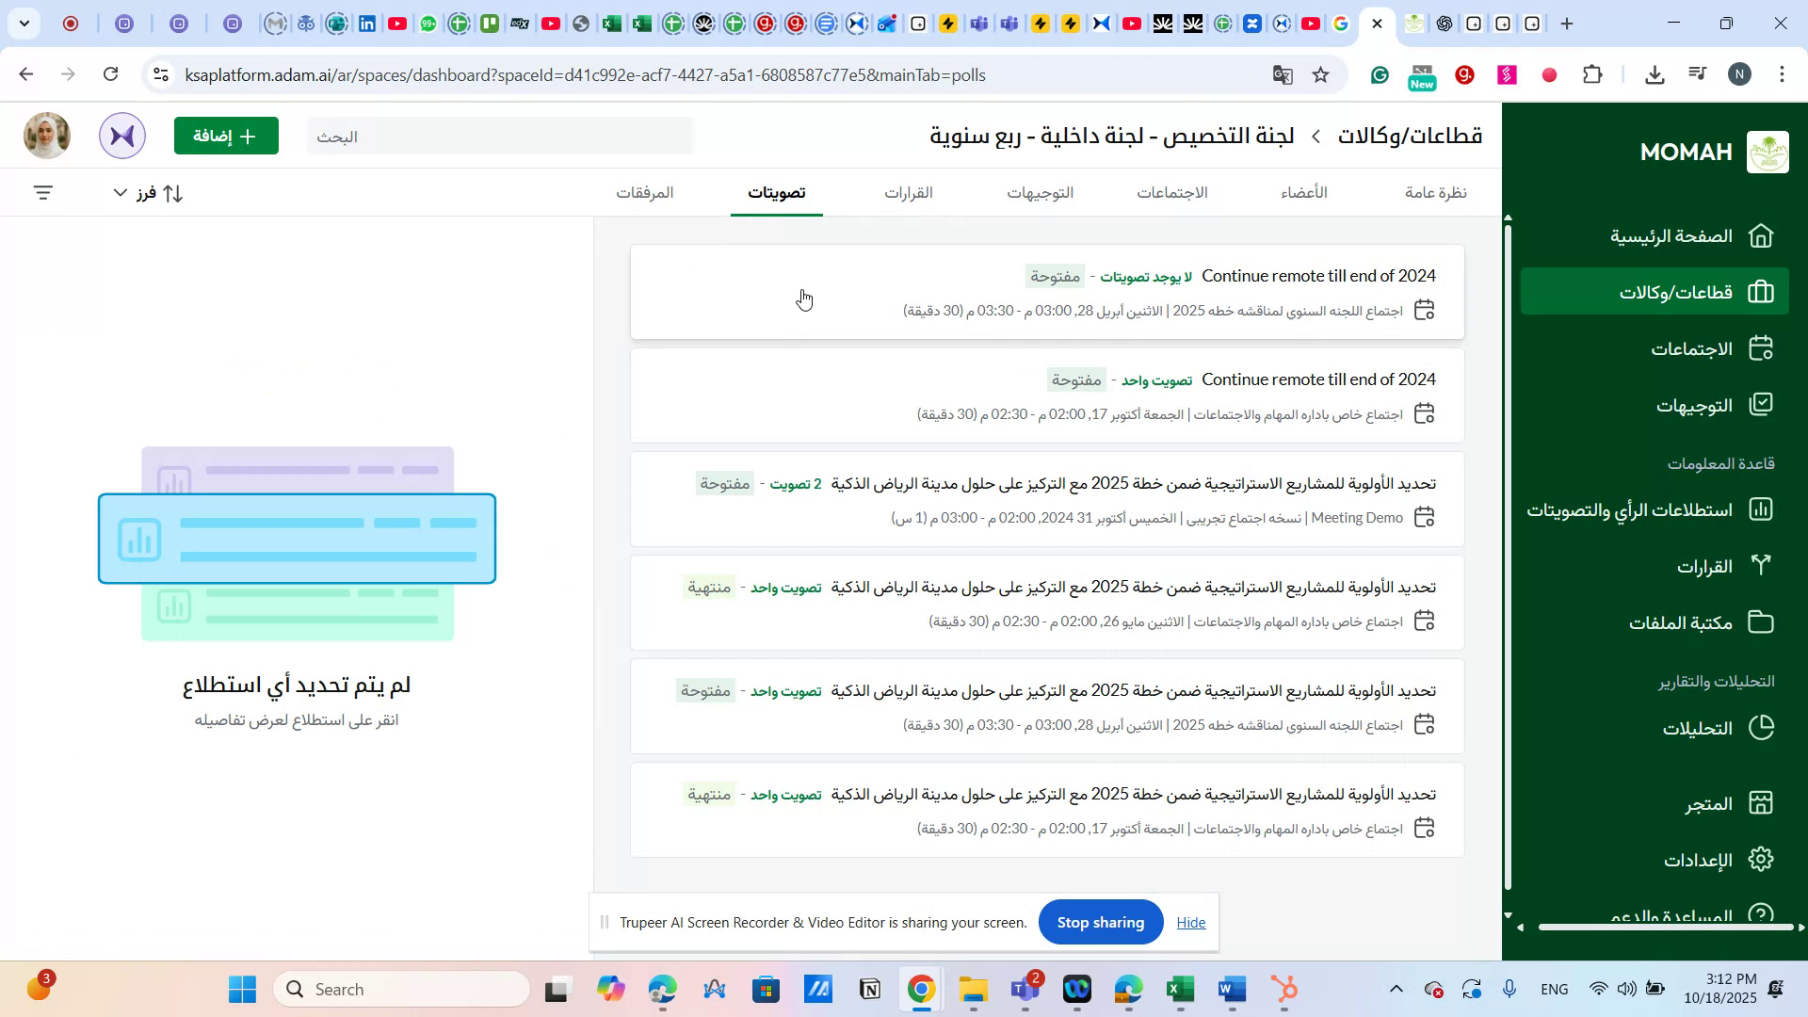Switch to the الأعضاء tab
The height and width of the screenshot is (1017, 1808).
pyautogui.click(x=1305, y=192)
